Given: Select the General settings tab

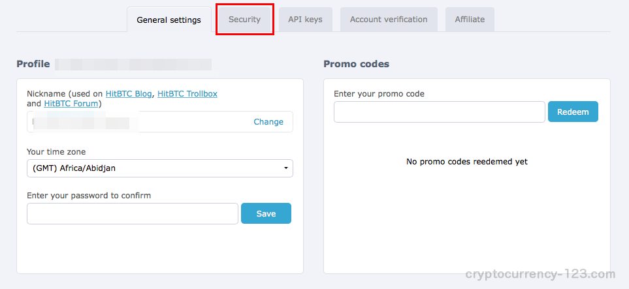Looking at the screenshot, I should 169,20.
